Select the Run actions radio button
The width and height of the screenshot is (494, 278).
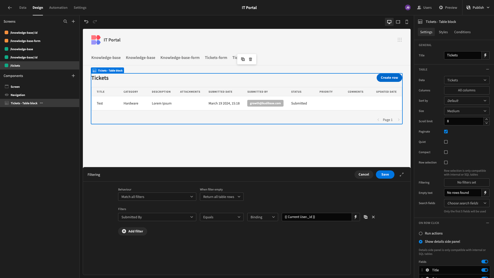421,233
